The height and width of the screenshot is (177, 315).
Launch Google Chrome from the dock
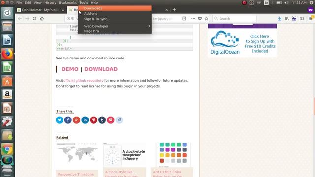click(7, 149)
